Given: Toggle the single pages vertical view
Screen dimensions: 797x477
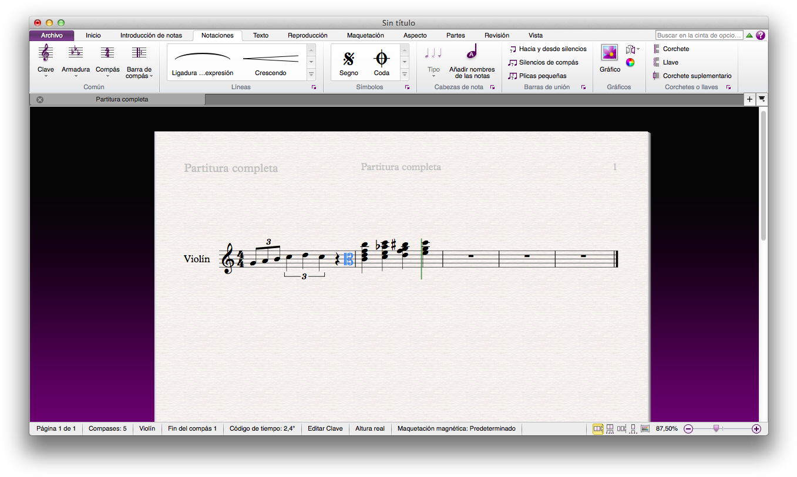Looking at the screenshot, I should 633,429.
